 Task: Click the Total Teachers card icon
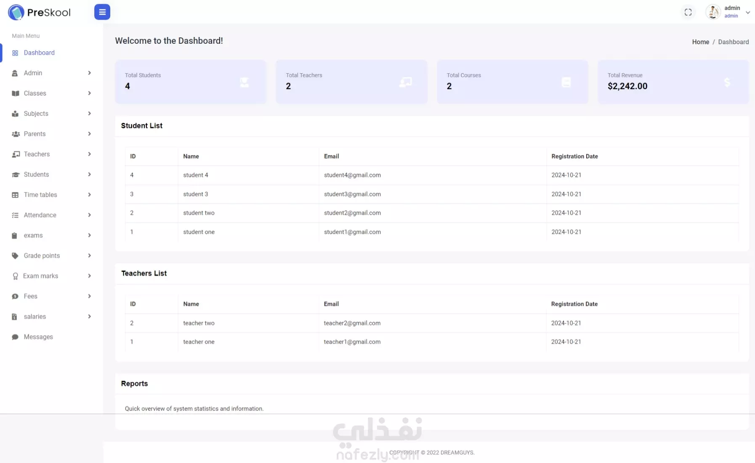[406, 82]
